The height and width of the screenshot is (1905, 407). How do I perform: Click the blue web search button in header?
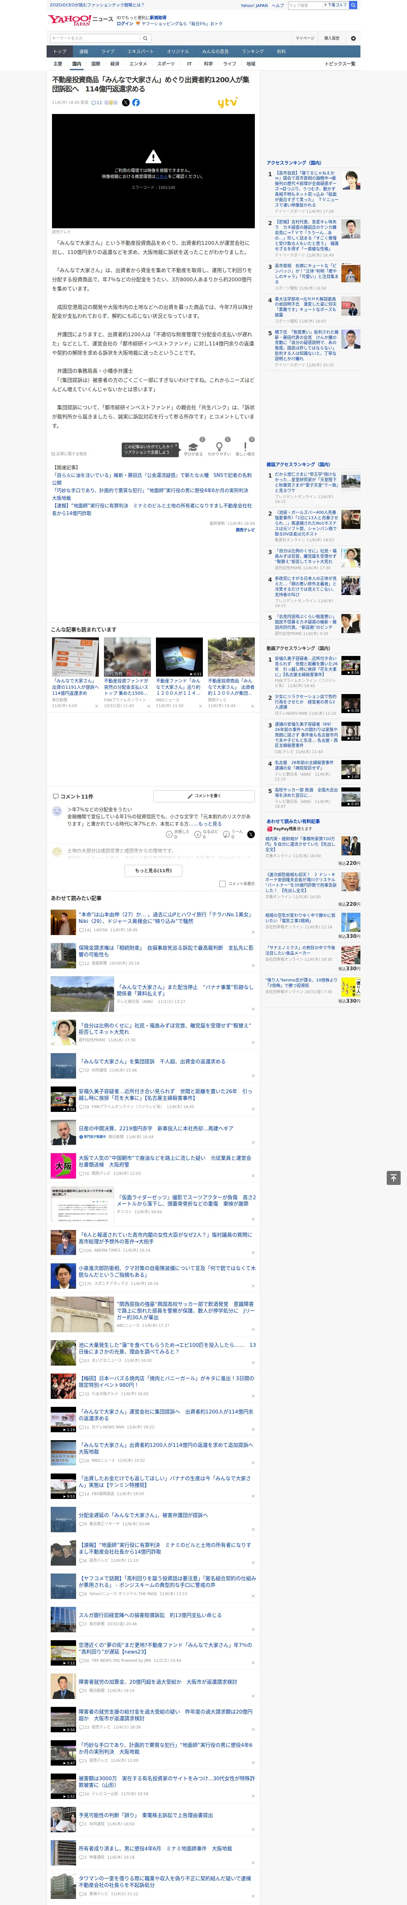coord(353,5)
